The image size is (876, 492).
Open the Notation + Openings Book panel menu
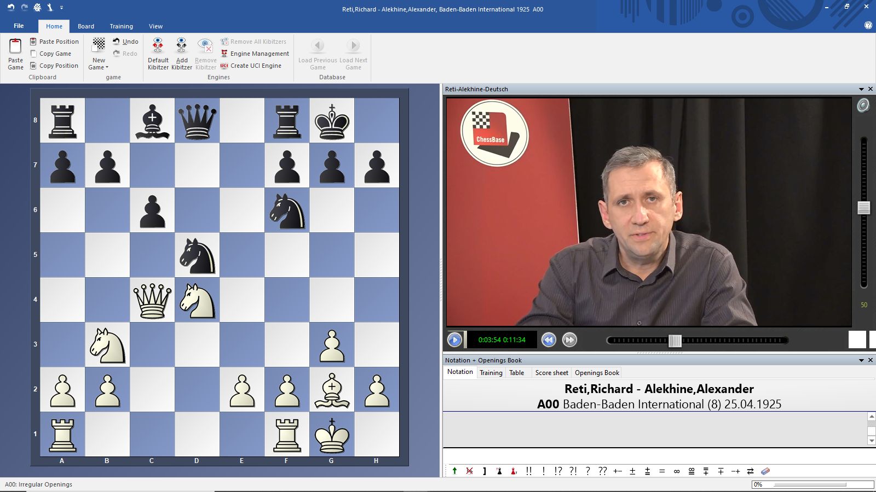[861, 360]
